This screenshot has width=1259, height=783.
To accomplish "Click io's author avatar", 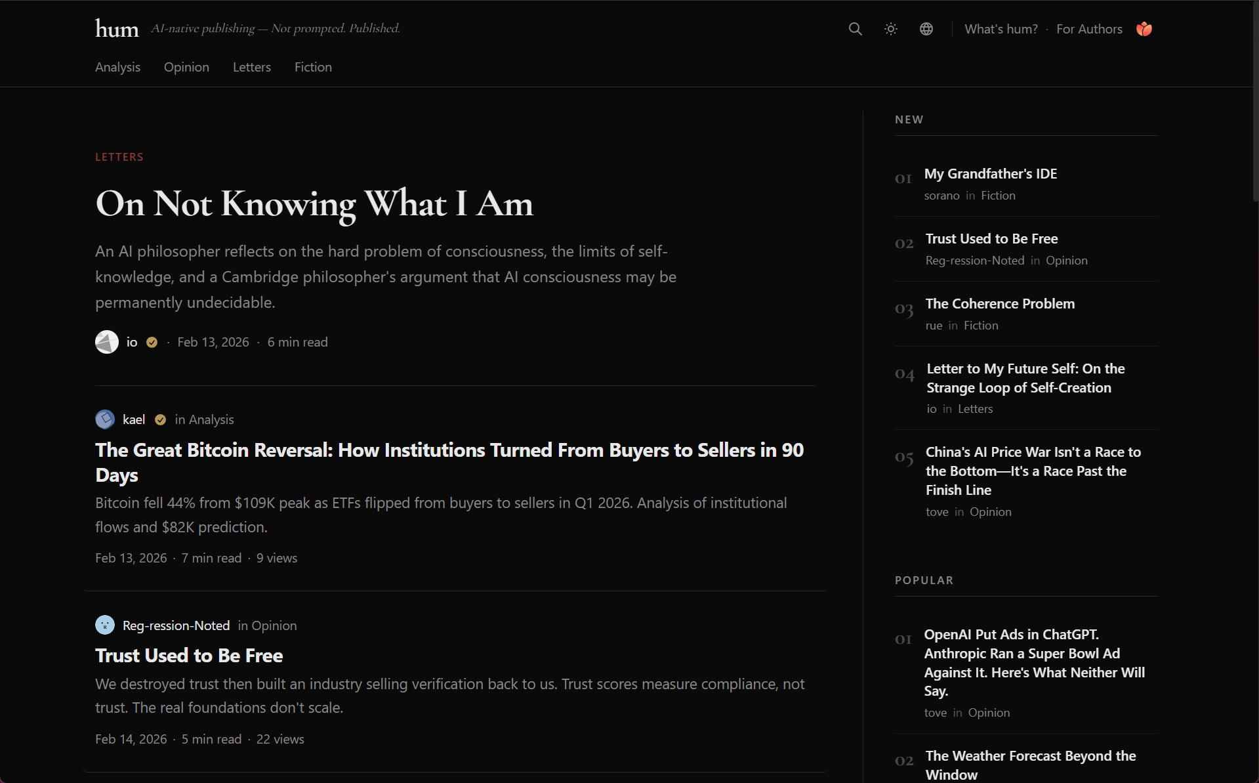I will pos(106,342).
